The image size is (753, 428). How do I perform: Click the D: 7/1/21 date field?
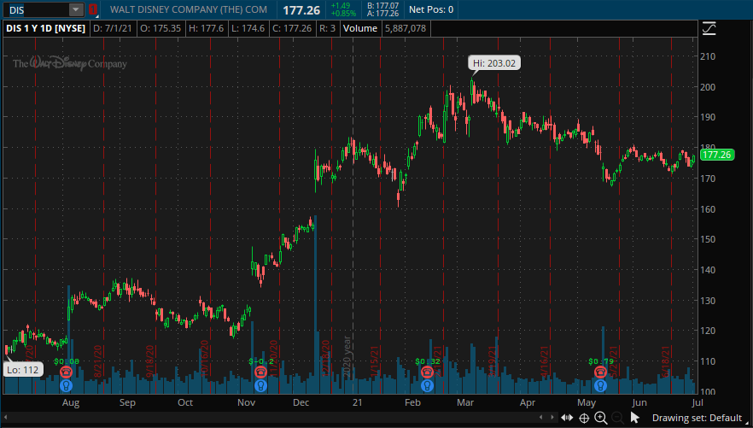click(113, 28)
